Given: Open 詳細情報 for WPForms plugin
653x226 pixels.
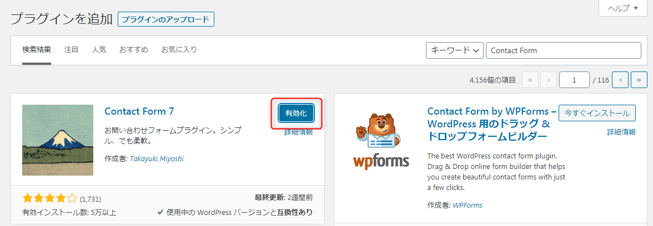Looking at the screenshot, I should 621,132.
